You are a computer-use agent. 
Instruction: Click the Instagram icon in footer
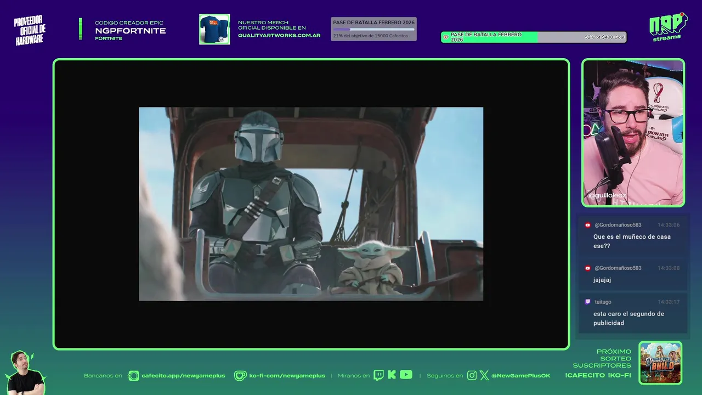[x=472, y=376]
